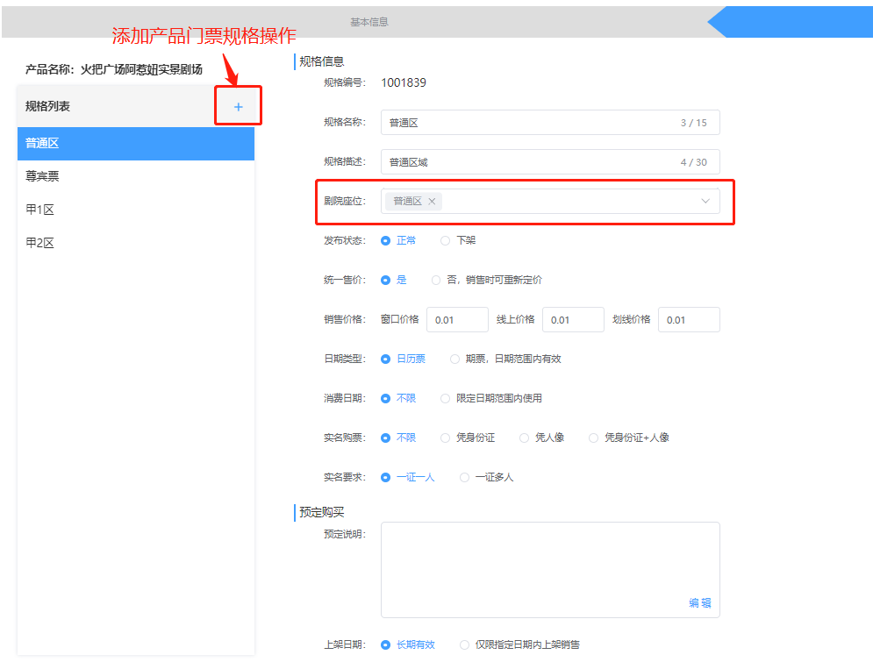873x662 pixels.
Task: Open 甲2区 specification item
Action: pos(39,243)
